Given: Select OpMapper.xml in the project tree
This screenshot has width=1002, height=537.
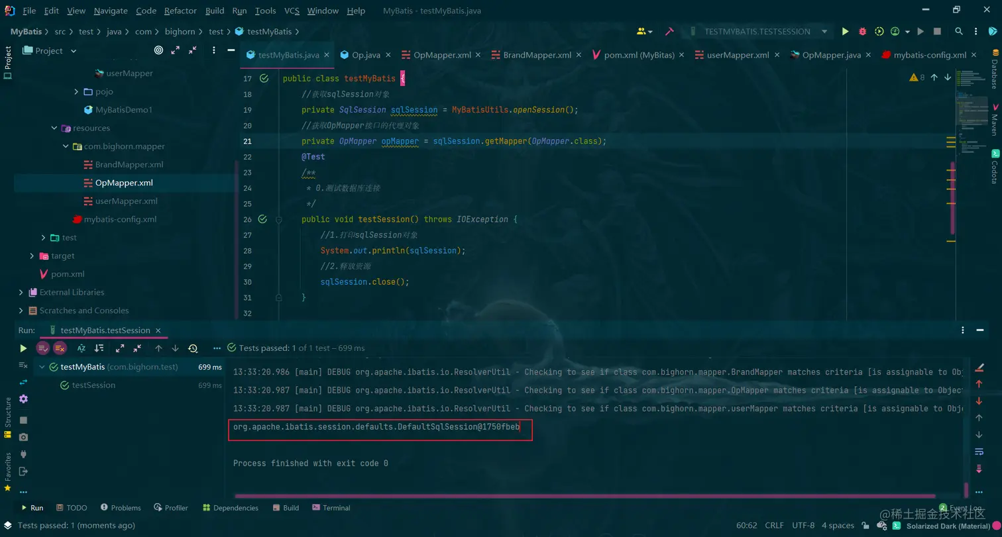Looking at the screenshot, I should point(124,183).
